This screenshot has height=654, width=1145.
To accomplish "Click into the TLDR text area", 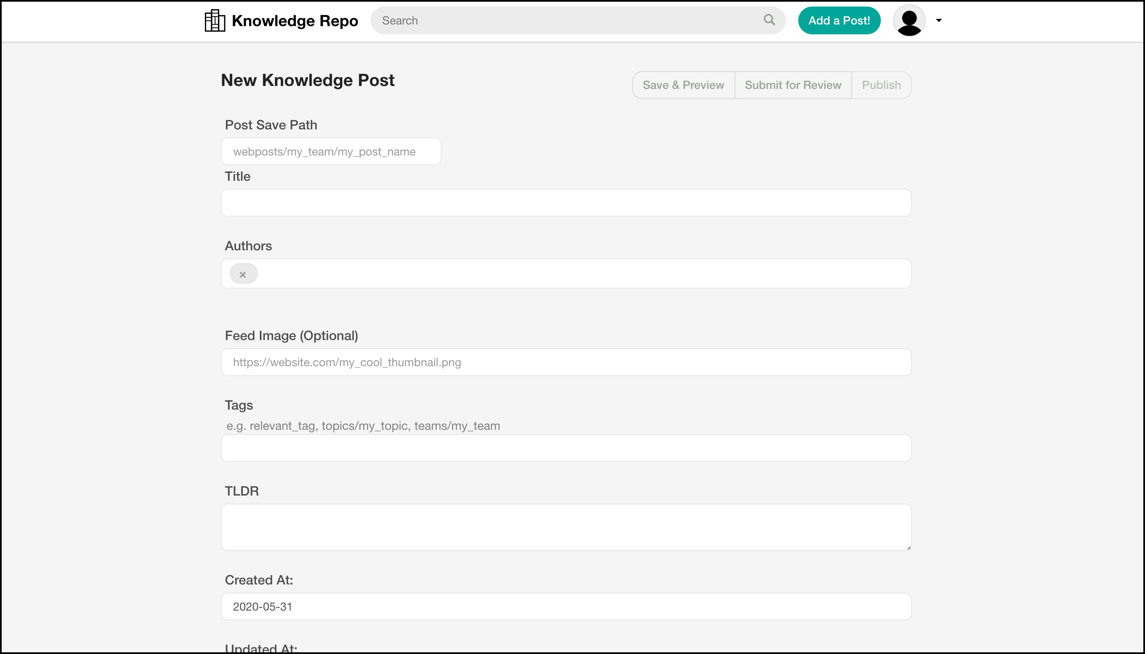I will coord(566,527).
